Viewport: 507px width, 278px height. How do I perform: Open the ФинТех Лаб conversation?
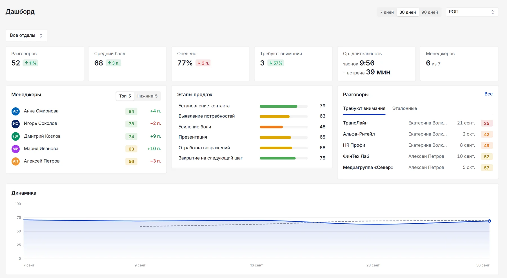pos(418,156)
